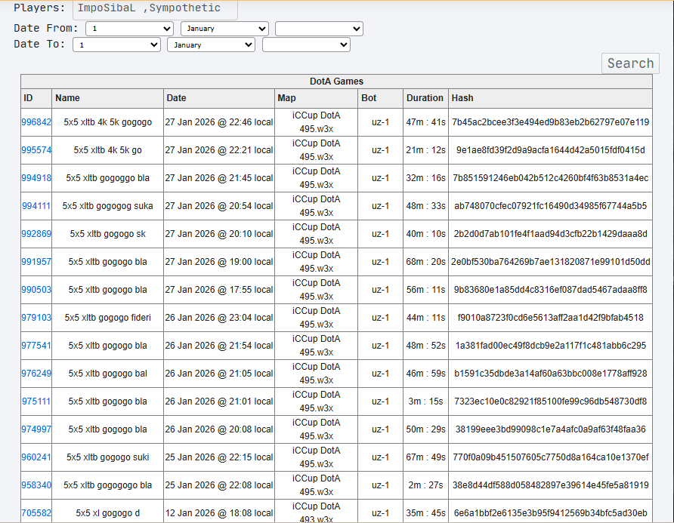The width and height of the screenshot is (674, 523).
Task: Click the Hash column header
Action: pyautogui.click(x=550, y=98)
